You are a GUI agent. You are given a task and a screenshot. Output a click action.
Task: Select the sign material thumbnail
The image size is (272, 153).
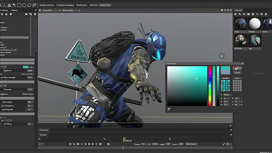(255, 40)
